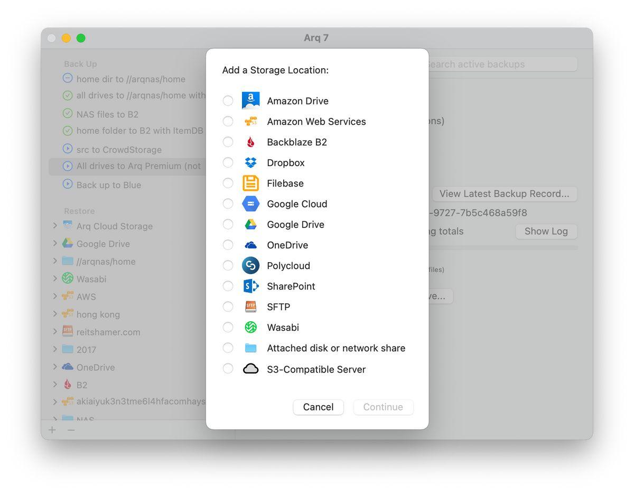Select the SharePoint radio button
This screenshot has width=634, height=494.
228,286
